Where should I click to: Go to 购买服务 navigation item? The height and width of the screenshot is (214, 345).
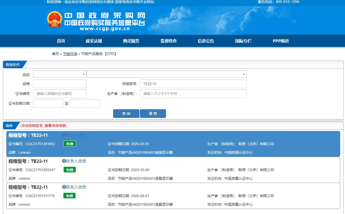tap(131, 41)
